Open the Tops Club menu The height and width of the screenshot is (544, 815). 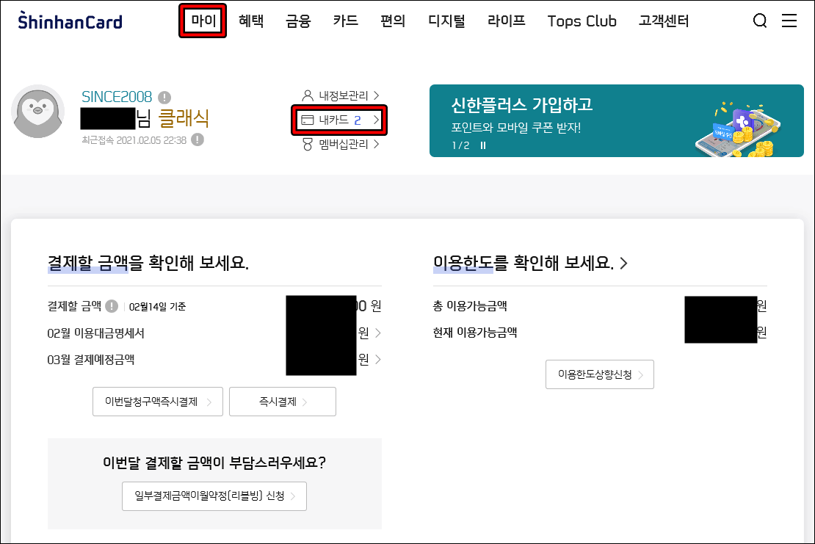[582, 21]
